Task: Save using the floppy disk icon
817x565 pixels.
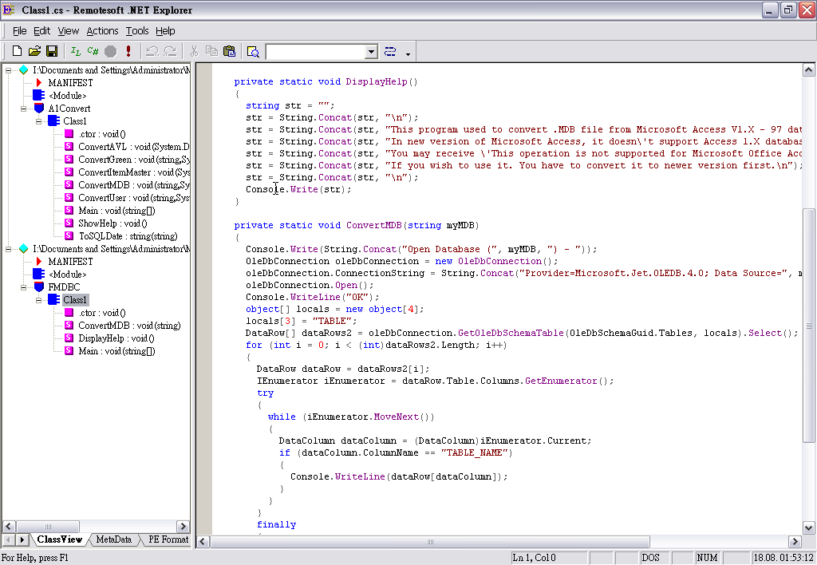Action: pos(52,51)
